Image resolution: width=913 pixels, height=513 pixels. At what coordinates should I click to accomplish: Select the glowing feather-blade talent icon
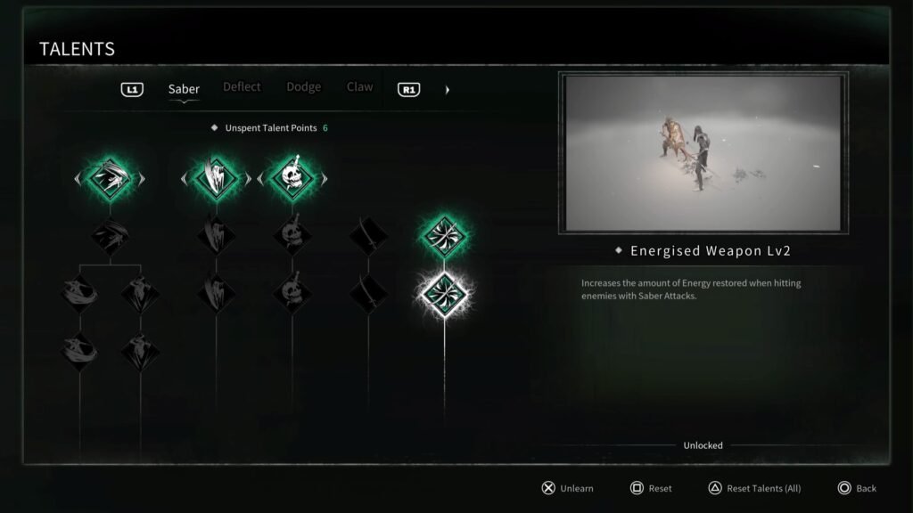tap(216, 178)
